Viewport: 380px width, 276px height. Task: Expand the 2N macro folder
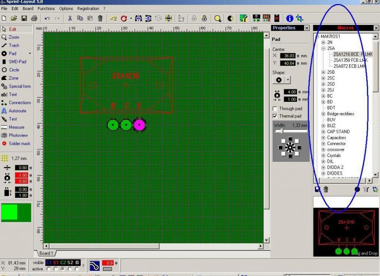323,42
